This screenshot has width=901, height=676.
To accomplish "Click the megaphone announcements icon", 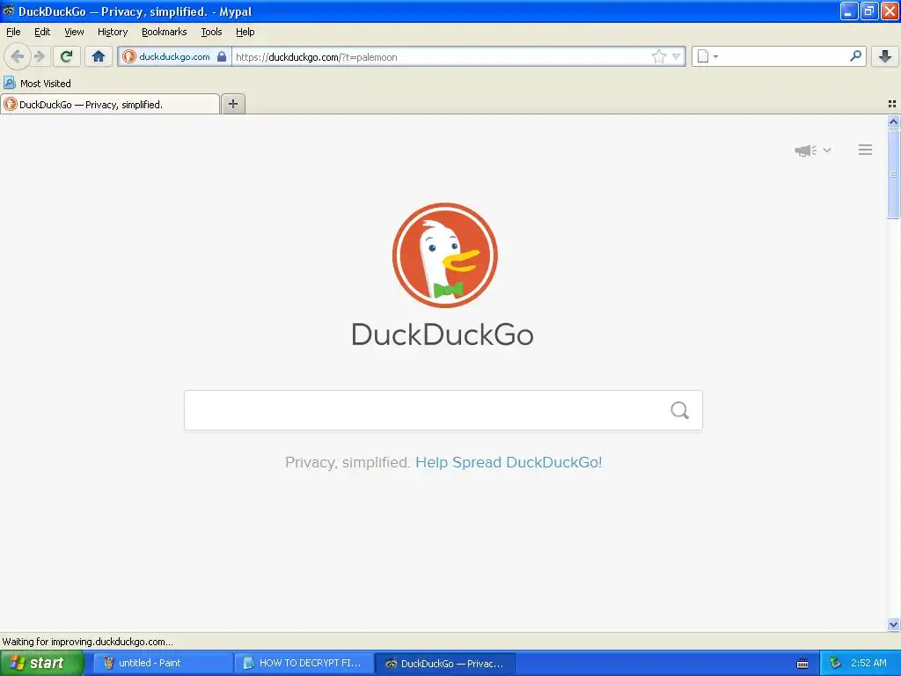I will 805,151.
